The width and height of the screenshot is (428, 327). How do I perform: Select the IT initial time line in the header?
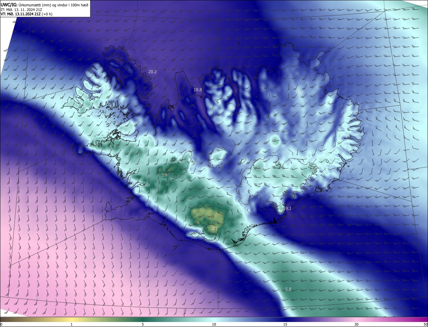(21, 9)
